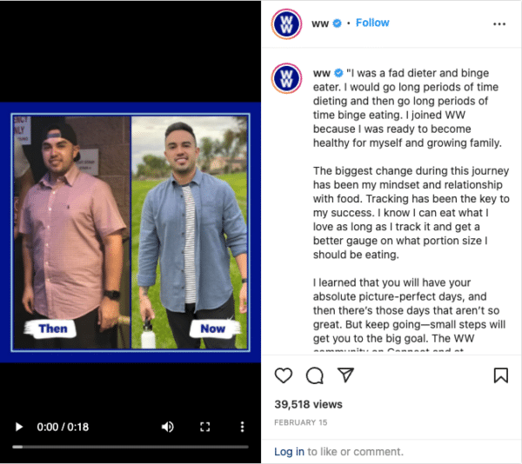522x464 pixels.
Task: Like the post with the heart icon
Action: [x=284, y=375]
